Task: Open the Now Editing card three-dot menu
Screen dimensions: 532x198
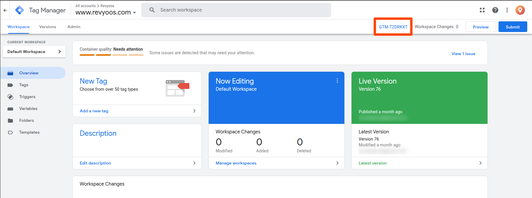Action: tap(337, 81)
